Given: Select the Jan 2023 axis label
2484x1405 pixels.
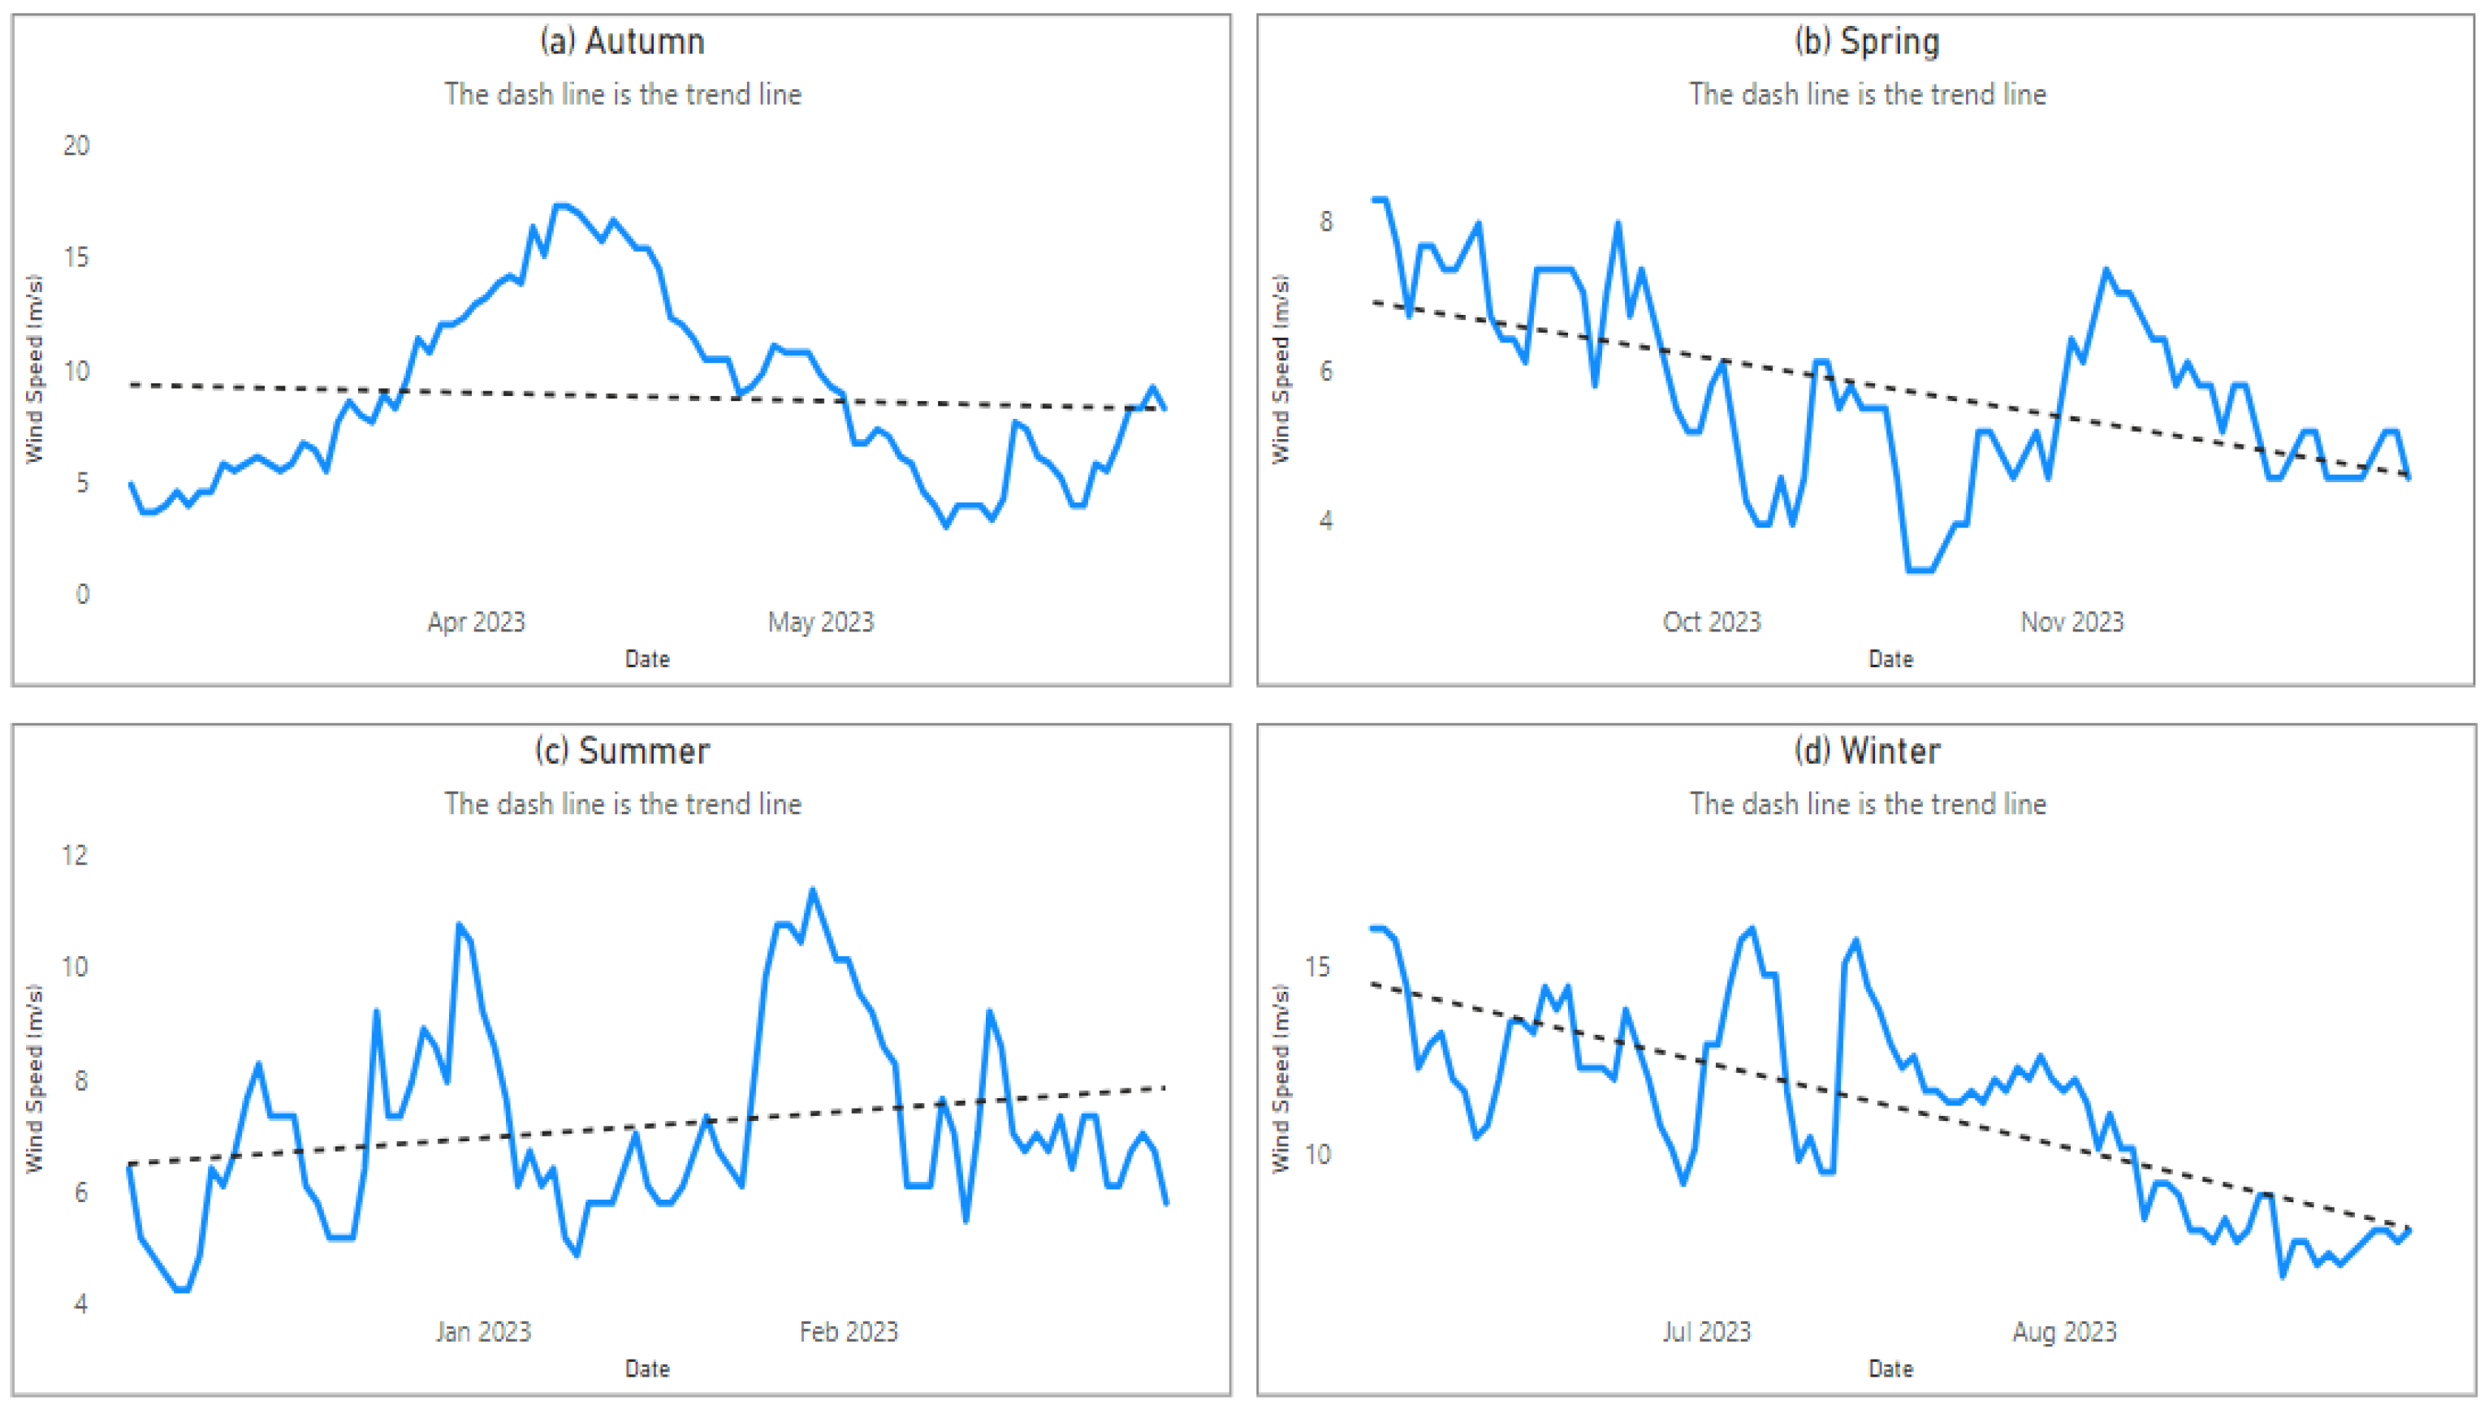Looking at the screenshot, I should 482,1332.
